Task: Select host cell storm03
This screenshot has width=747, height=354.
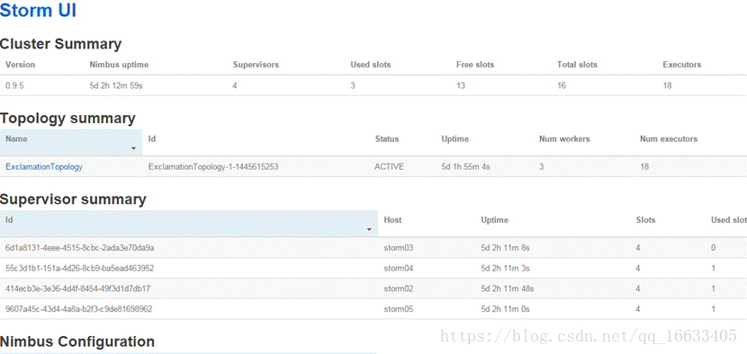Action: [399, 248]
